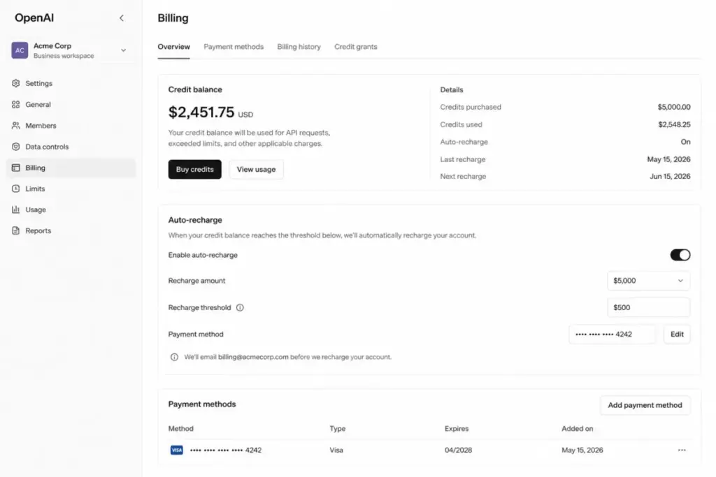Screen dimensions: 716x477
Task: Expand the Acme Corp workspace switcher chevron
Action: pyautogui.click(x=123, y=50)
